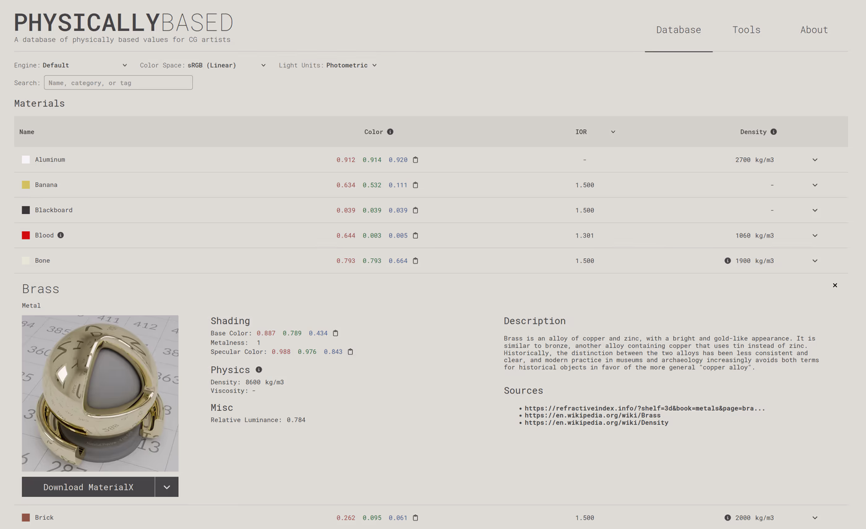Screen dimensions: 866x529
Task: Show Bone density info icon
Action: click(x=727, y=260)
